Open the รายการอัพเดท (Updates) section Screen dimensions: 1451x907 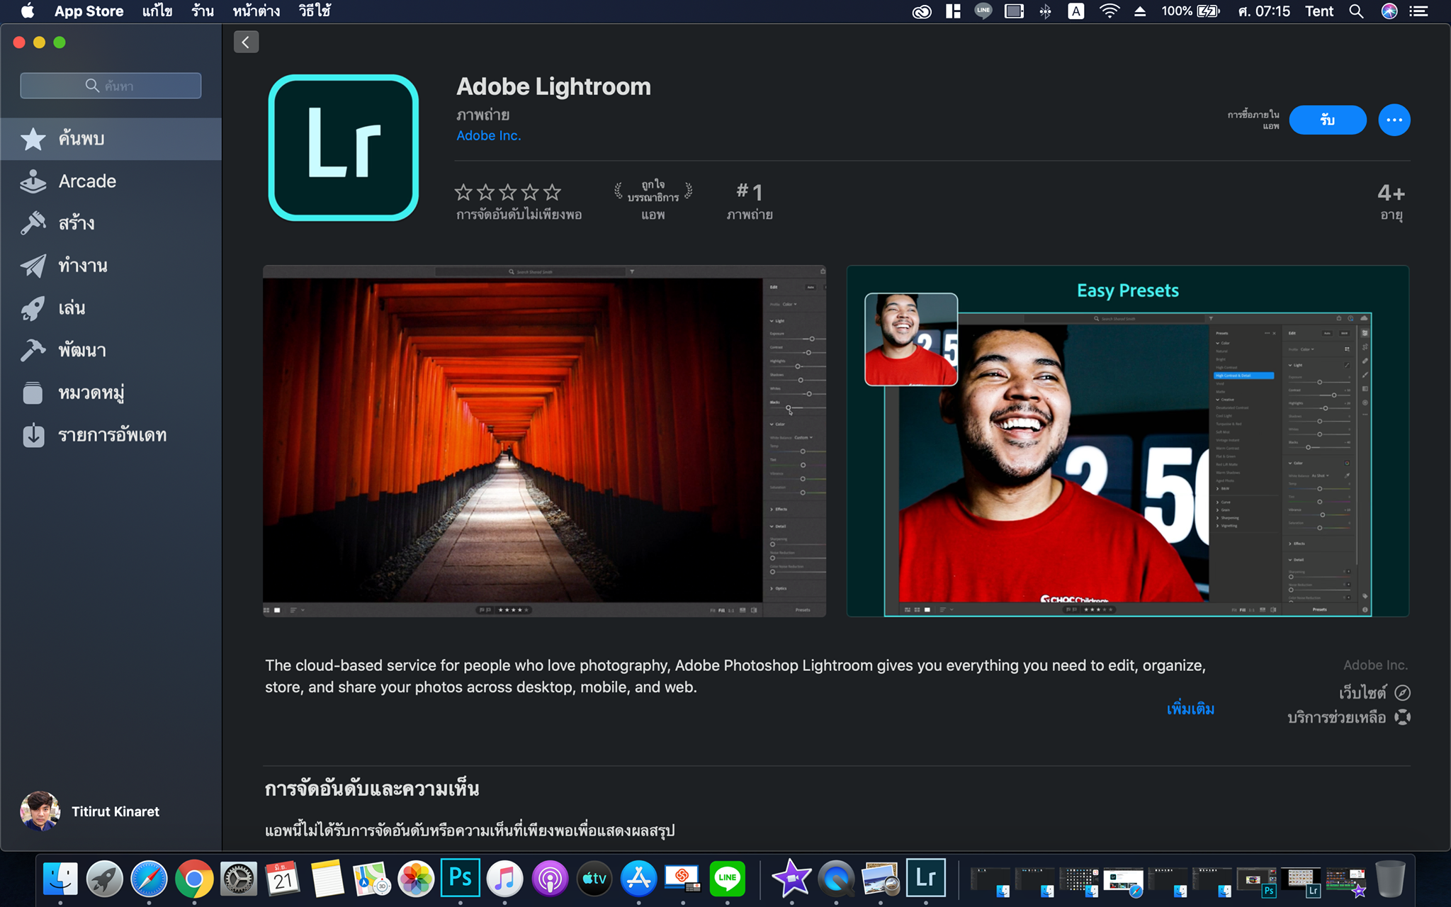(x=113, y=435)
